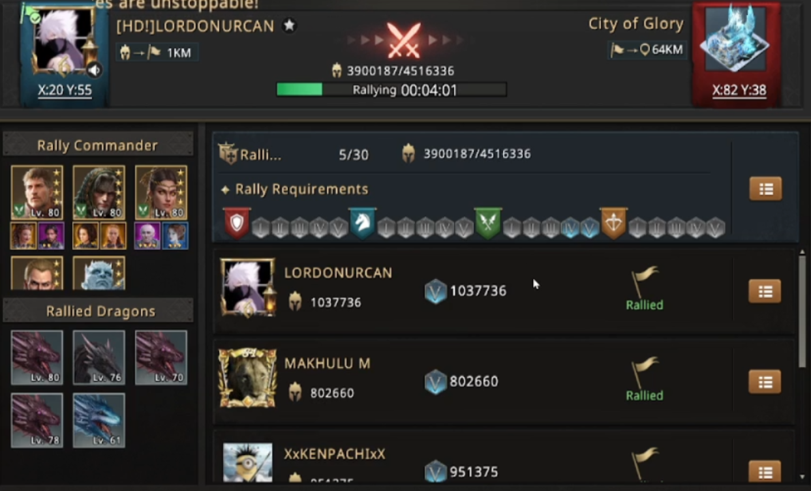This screenshot has height=491, width=811.
Task: Click the crossed swords battle icon
Action: [x=405, y=40]
